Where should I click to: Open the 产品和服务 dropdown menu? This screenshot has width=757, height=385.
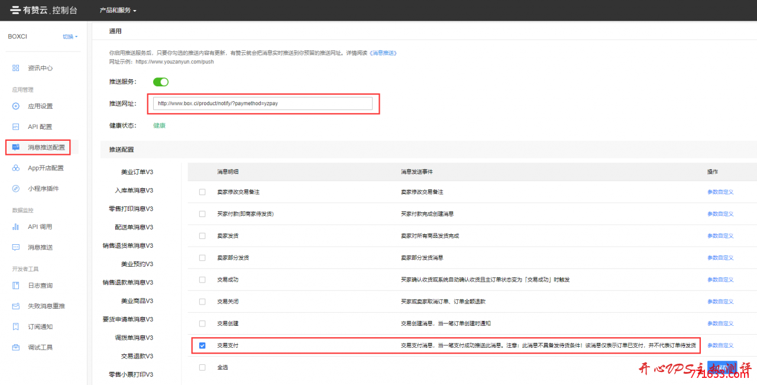(118, 11)
